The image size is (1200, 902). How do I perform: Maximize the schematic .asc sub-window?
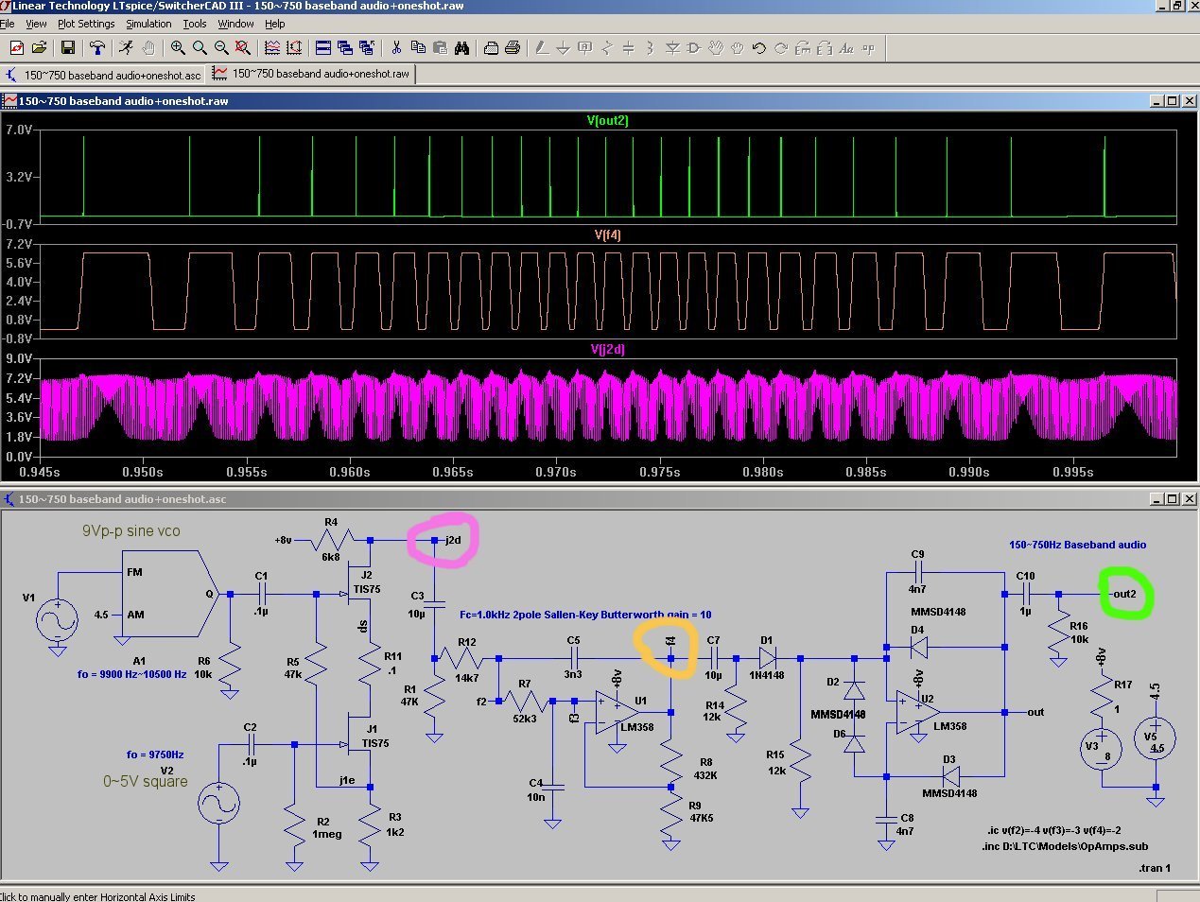(1172, 499)
